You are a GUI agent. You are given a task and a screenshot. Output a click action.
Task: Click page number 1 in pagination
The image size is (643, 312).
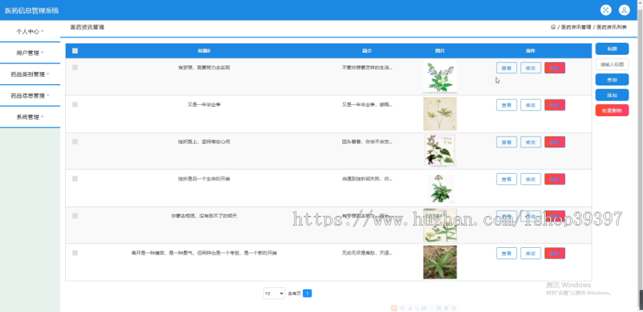[307, 293]
